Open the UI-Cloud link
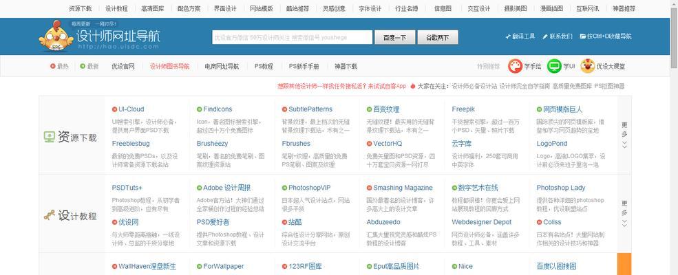Image resolution: width=678 pixels, height=275 pixels. [131, 109]
